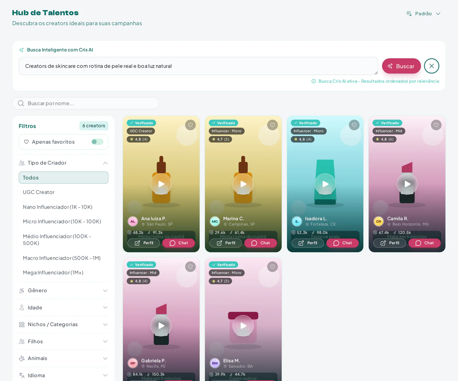Click the Cris AI search text box
458x381 pixels.
click(x=198, y=66)
